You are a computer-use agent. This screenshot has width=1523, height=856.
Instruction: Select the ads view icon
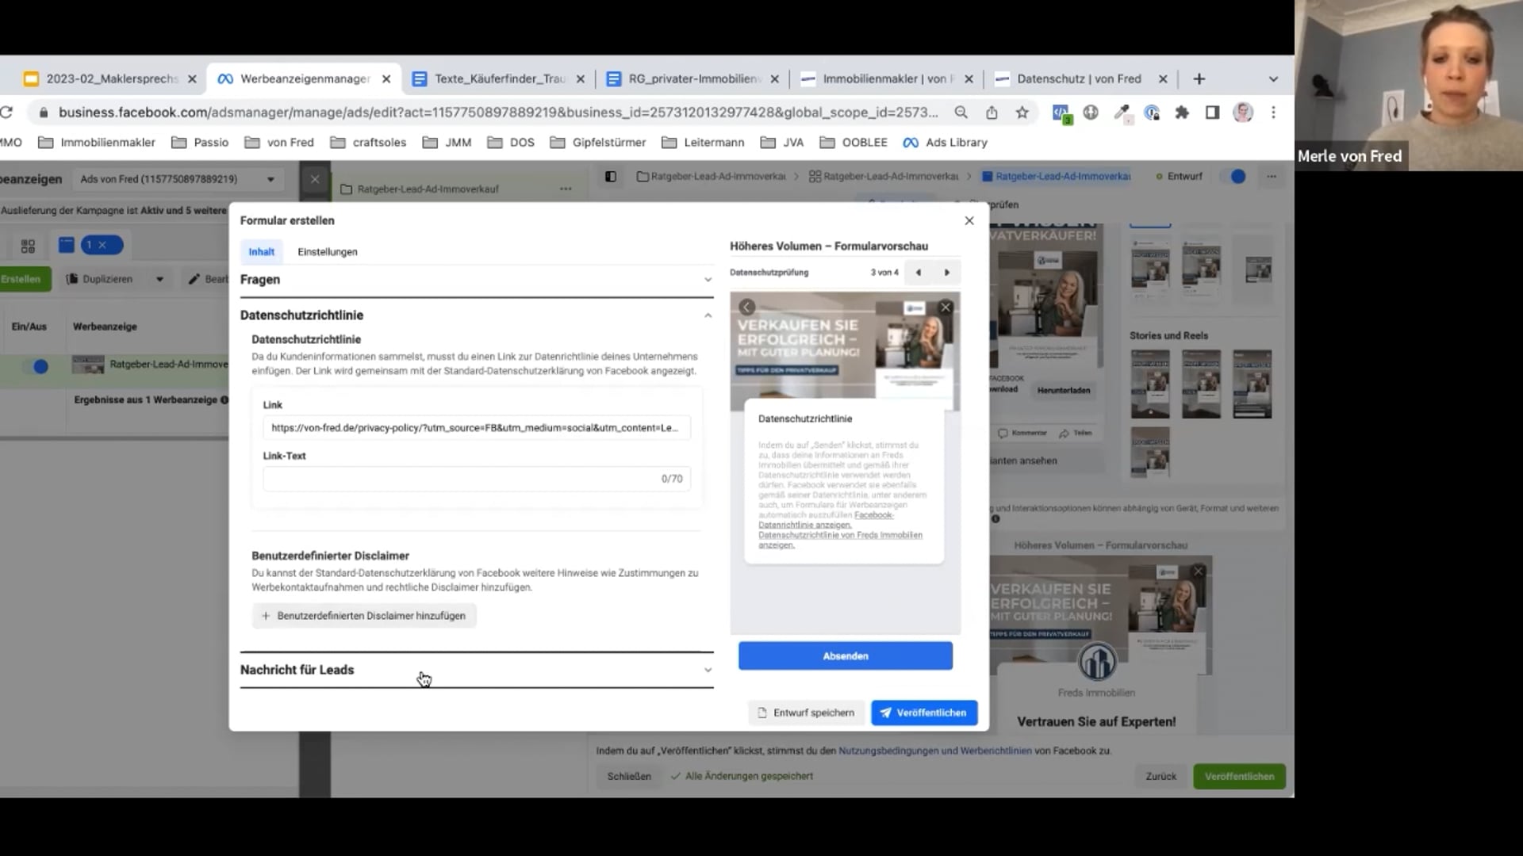tap(67, 246)
